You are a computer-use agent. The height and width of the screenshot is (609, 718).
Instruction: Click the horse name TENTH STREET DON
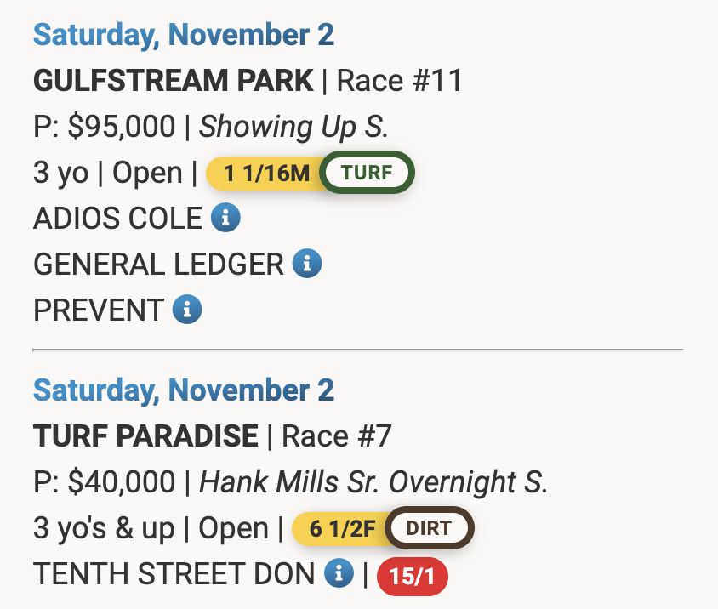click(174, 574)
